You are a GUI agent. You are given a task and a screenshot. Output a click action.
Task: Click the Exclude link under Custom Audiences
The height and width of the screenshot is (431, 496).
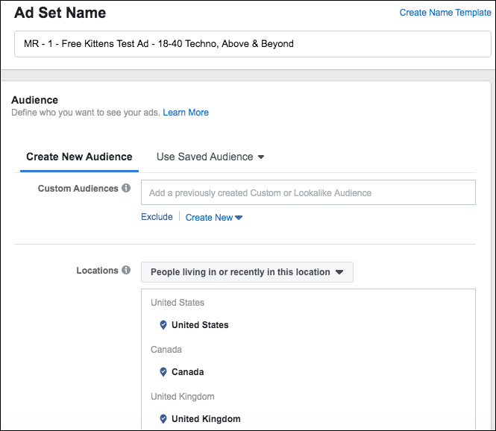157,217
